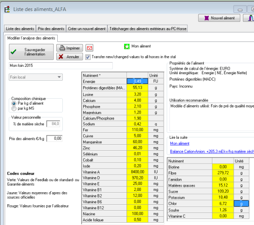This screenshot has height=225, width=254.
Task: Click the highlighted unit cell for Chlor
Action: click(x=241, y=204)
